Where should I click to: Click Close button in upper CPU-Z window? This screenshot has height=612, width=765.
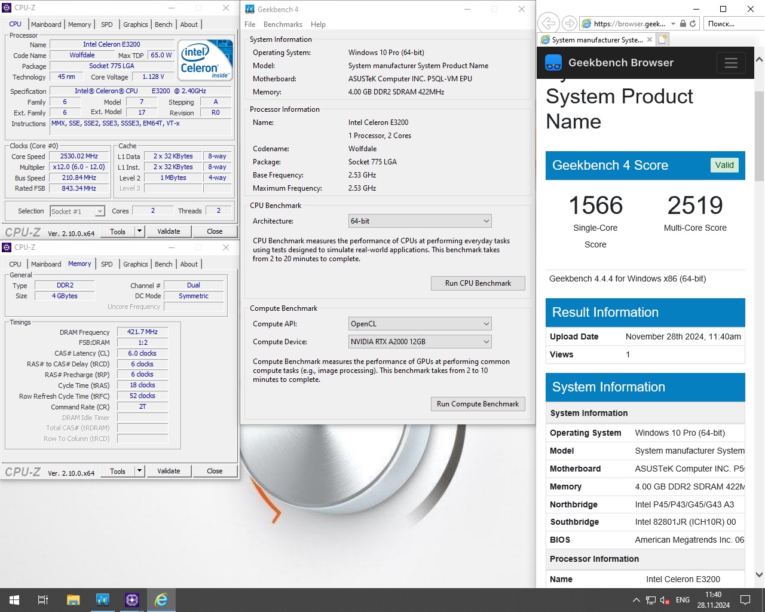215,231
